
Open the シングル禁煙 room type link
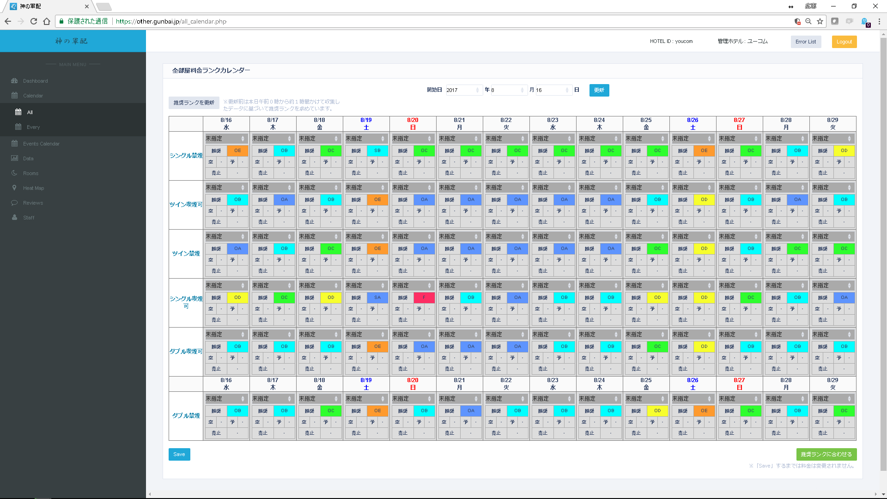186,156
